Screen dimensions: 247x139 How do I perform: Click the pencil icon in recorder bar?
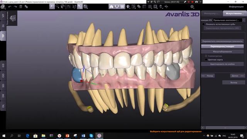click(185, 2)
